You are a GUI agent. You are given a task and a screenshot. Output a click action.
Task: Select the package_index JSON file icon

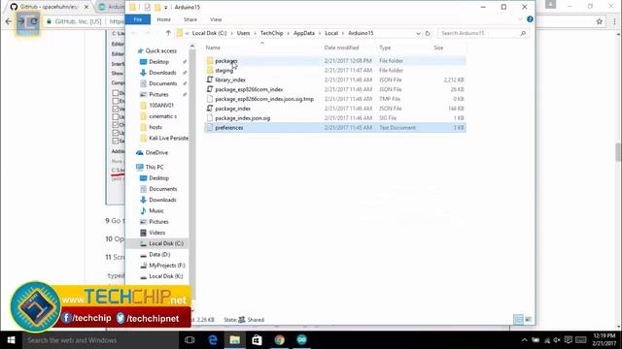(x=210, y=109)
